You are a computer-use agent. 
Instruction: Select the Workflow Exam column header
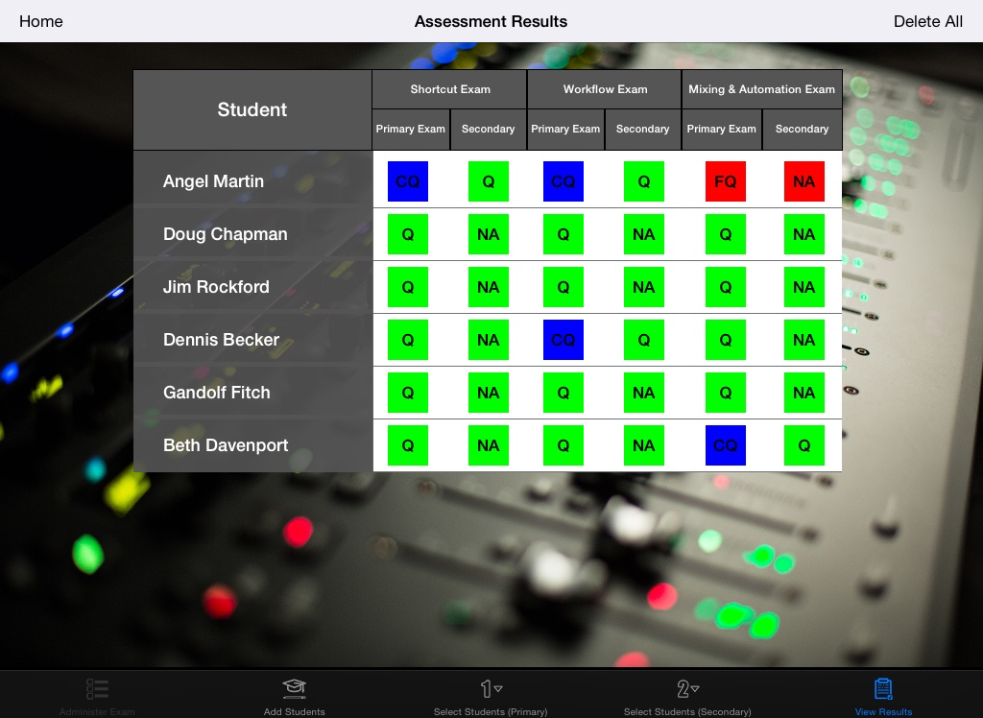[605, 89]
